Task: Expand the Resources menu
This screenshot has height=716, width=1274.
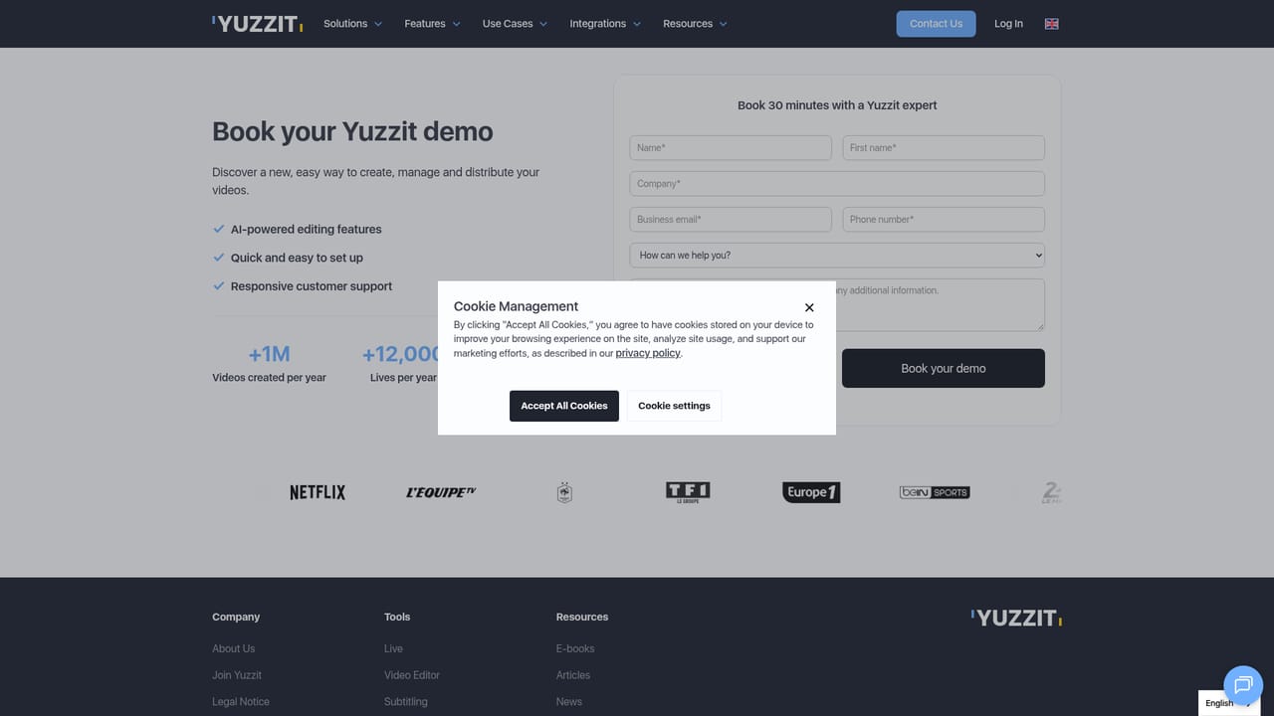Action: 695,24
